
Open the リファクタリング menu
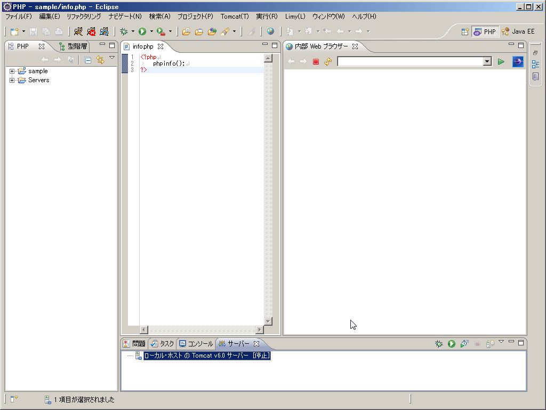pos(84,17)
